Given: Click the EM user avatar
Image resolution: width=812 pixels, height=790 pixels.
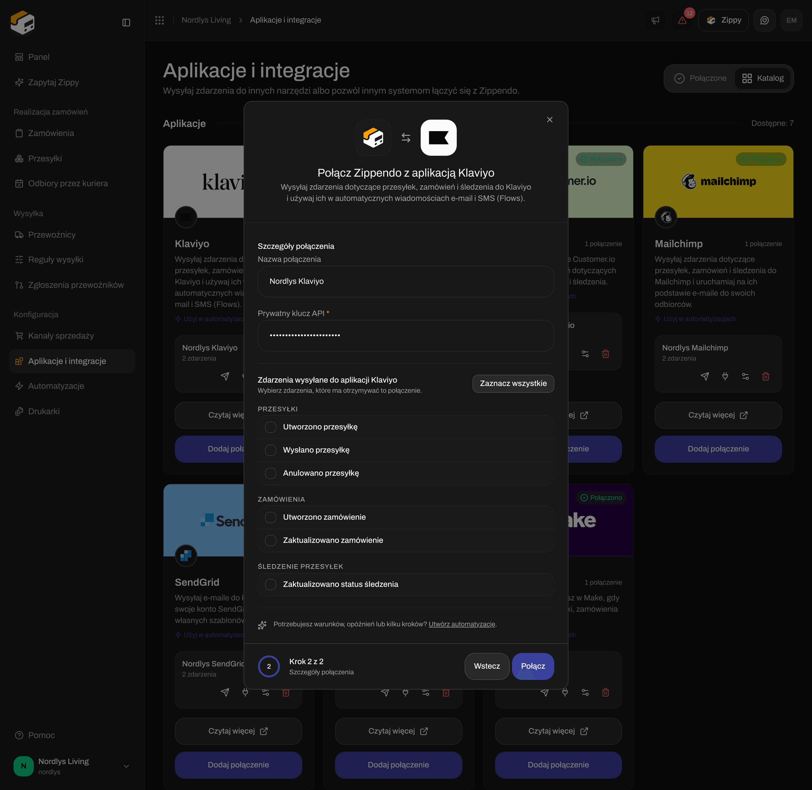Looking at the screenshot, I should click(791, 20).
